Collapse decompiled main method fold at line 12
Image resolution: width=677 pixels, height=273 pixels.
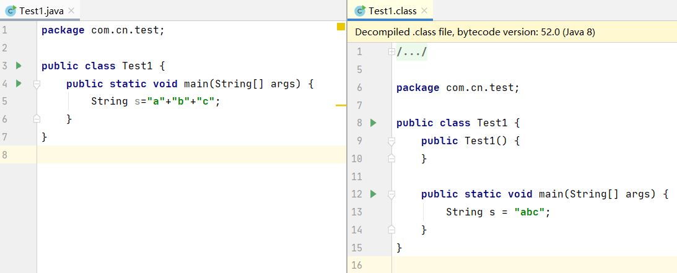(x=391, y=195)
